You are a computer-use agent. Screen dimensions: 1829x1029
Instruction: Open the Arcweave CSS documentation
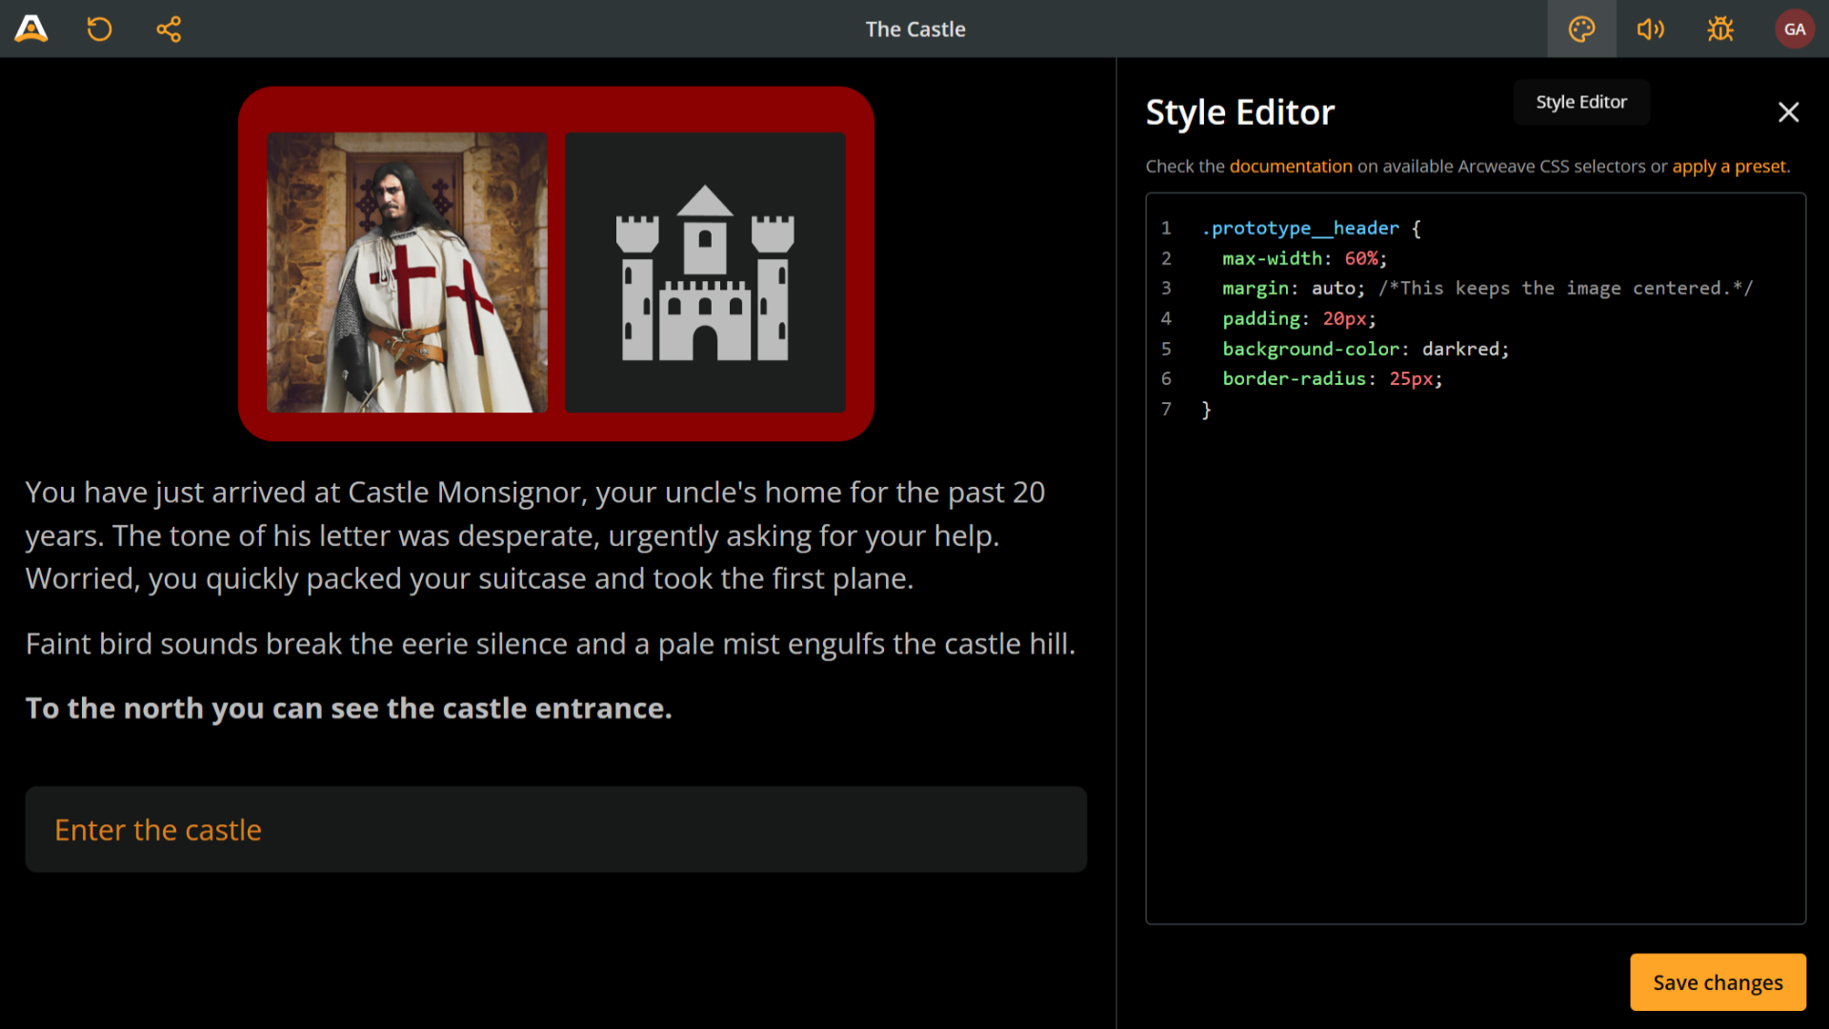[1291, 166]
